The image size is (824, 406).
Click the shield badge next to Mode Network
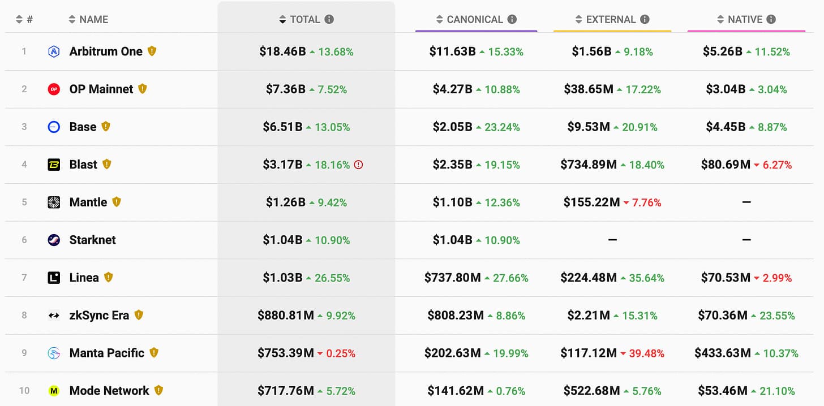pos(158,390)
